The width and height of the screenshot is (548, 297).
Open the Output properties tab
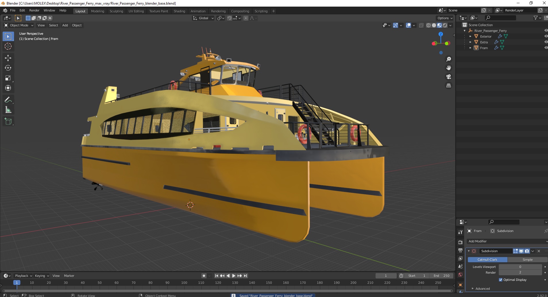point(460,250)
